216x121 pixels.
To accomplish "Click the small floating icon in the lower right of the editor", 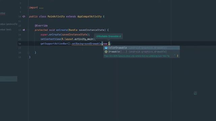I will coord(195,93).
